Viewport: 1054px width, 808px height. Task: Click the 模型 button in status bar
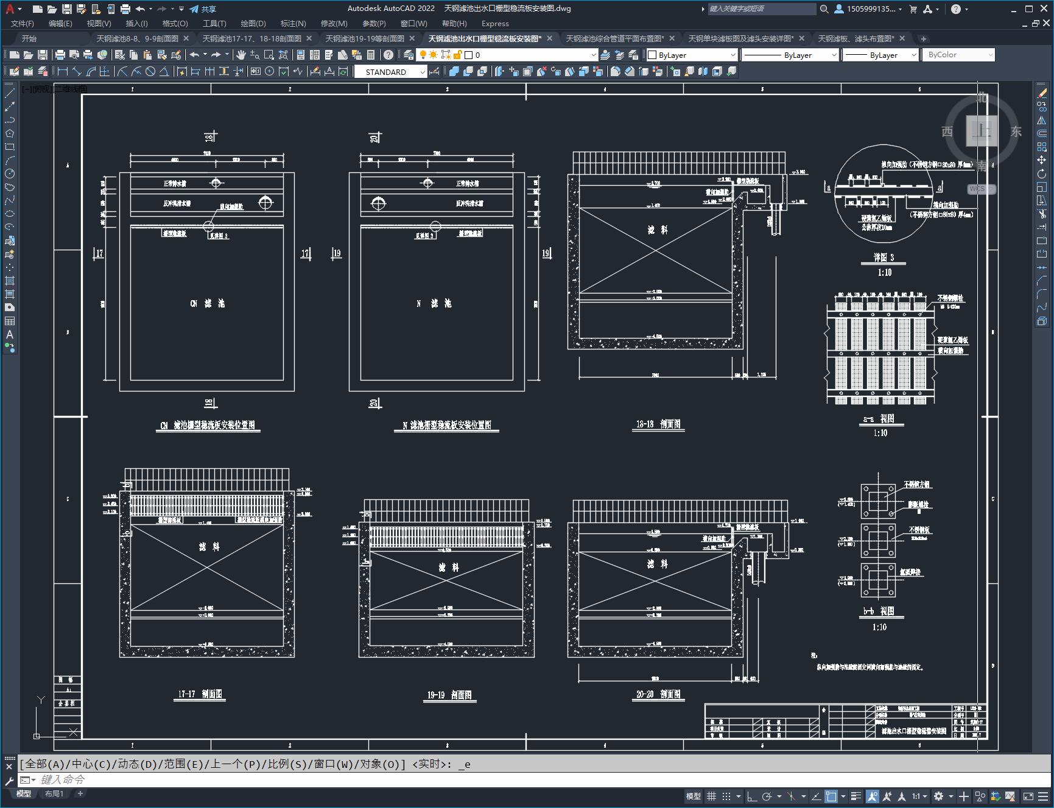pyautogui.click(x=694, y=796)
